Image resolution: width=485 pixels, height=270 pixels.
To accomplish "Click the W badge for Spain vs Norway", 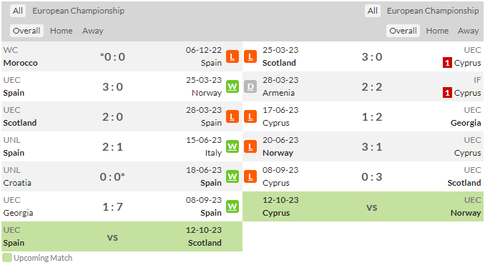I will pos(232,86).
